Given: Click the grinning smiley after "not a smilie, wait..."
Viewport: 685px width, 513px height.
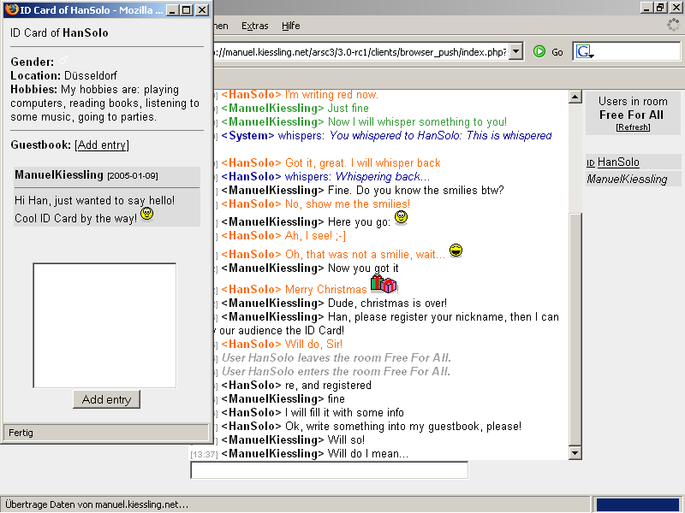Looking at the screenshot, I should (x=456, y=251).
